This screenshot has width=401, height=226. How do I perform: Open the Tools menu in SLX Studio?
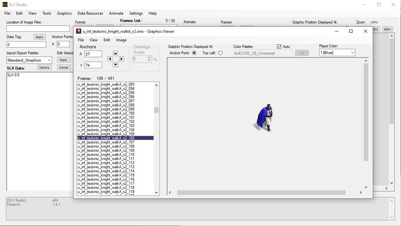[x=47, y=13]
